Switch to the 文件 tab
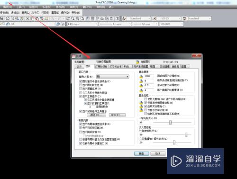This screenshot has height=179, width=237. click(x=79, y=66)
